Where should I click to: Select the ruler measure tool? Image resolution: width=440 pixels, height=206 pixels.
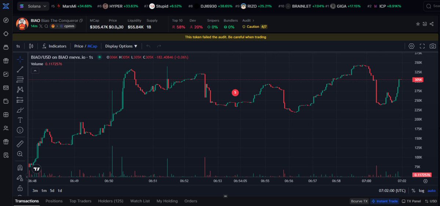(x=20, y=144)
